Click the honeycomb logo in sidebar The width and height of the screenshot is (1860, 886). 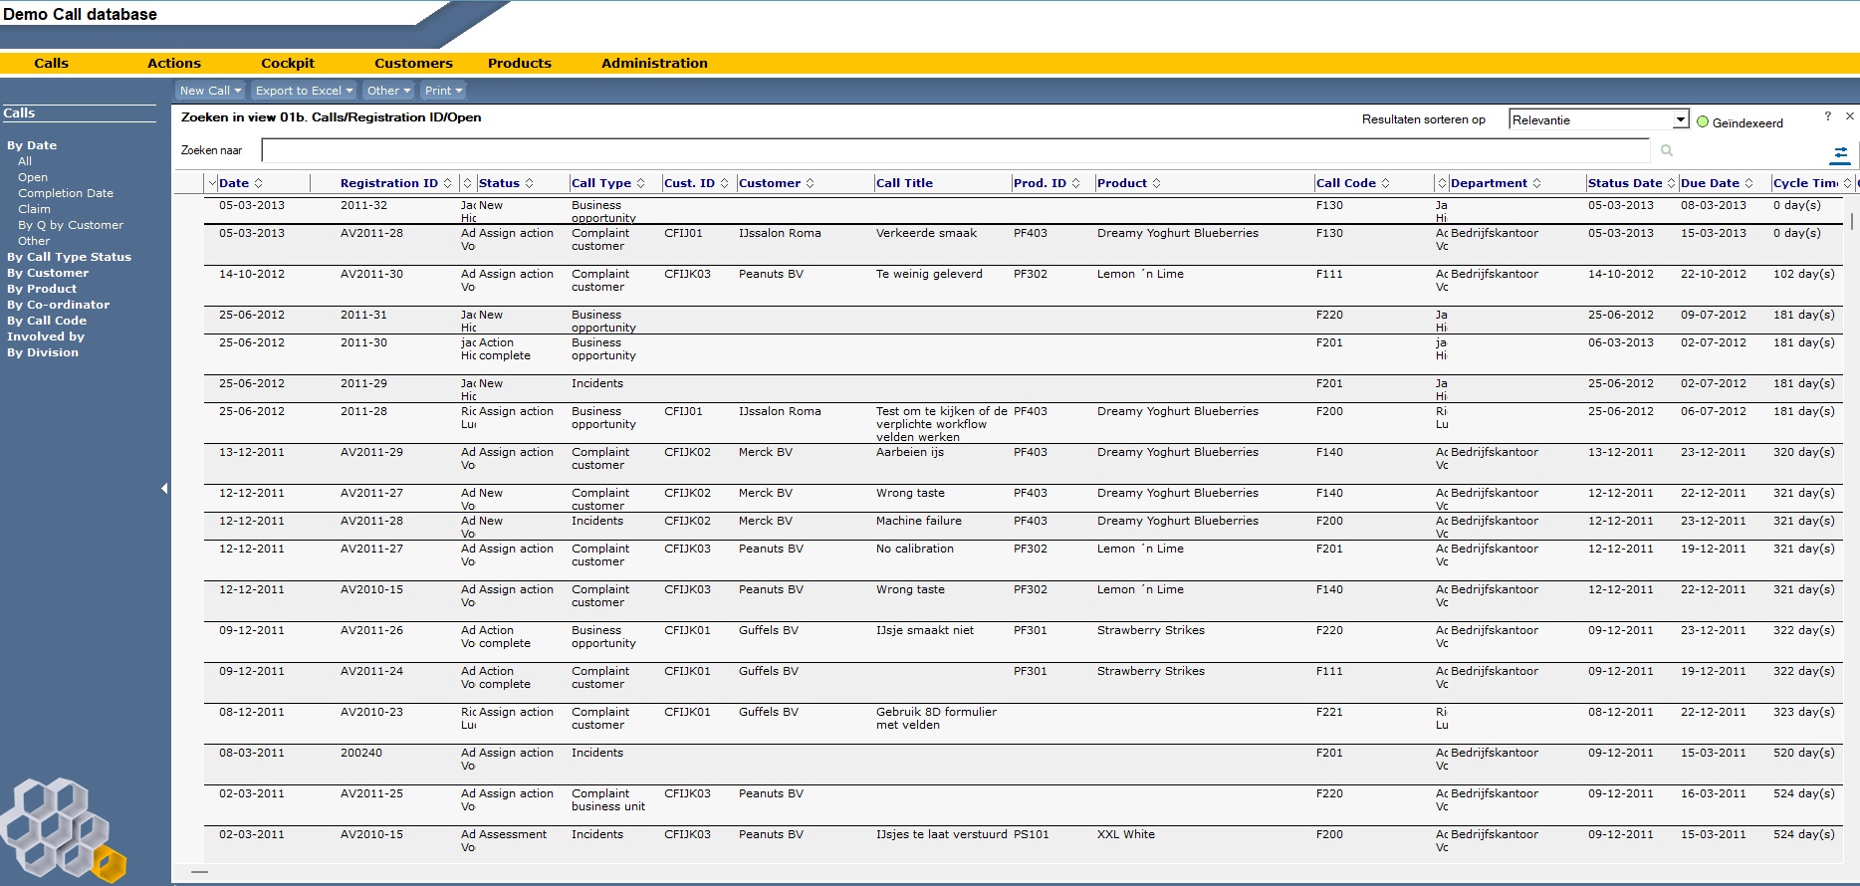64,829
